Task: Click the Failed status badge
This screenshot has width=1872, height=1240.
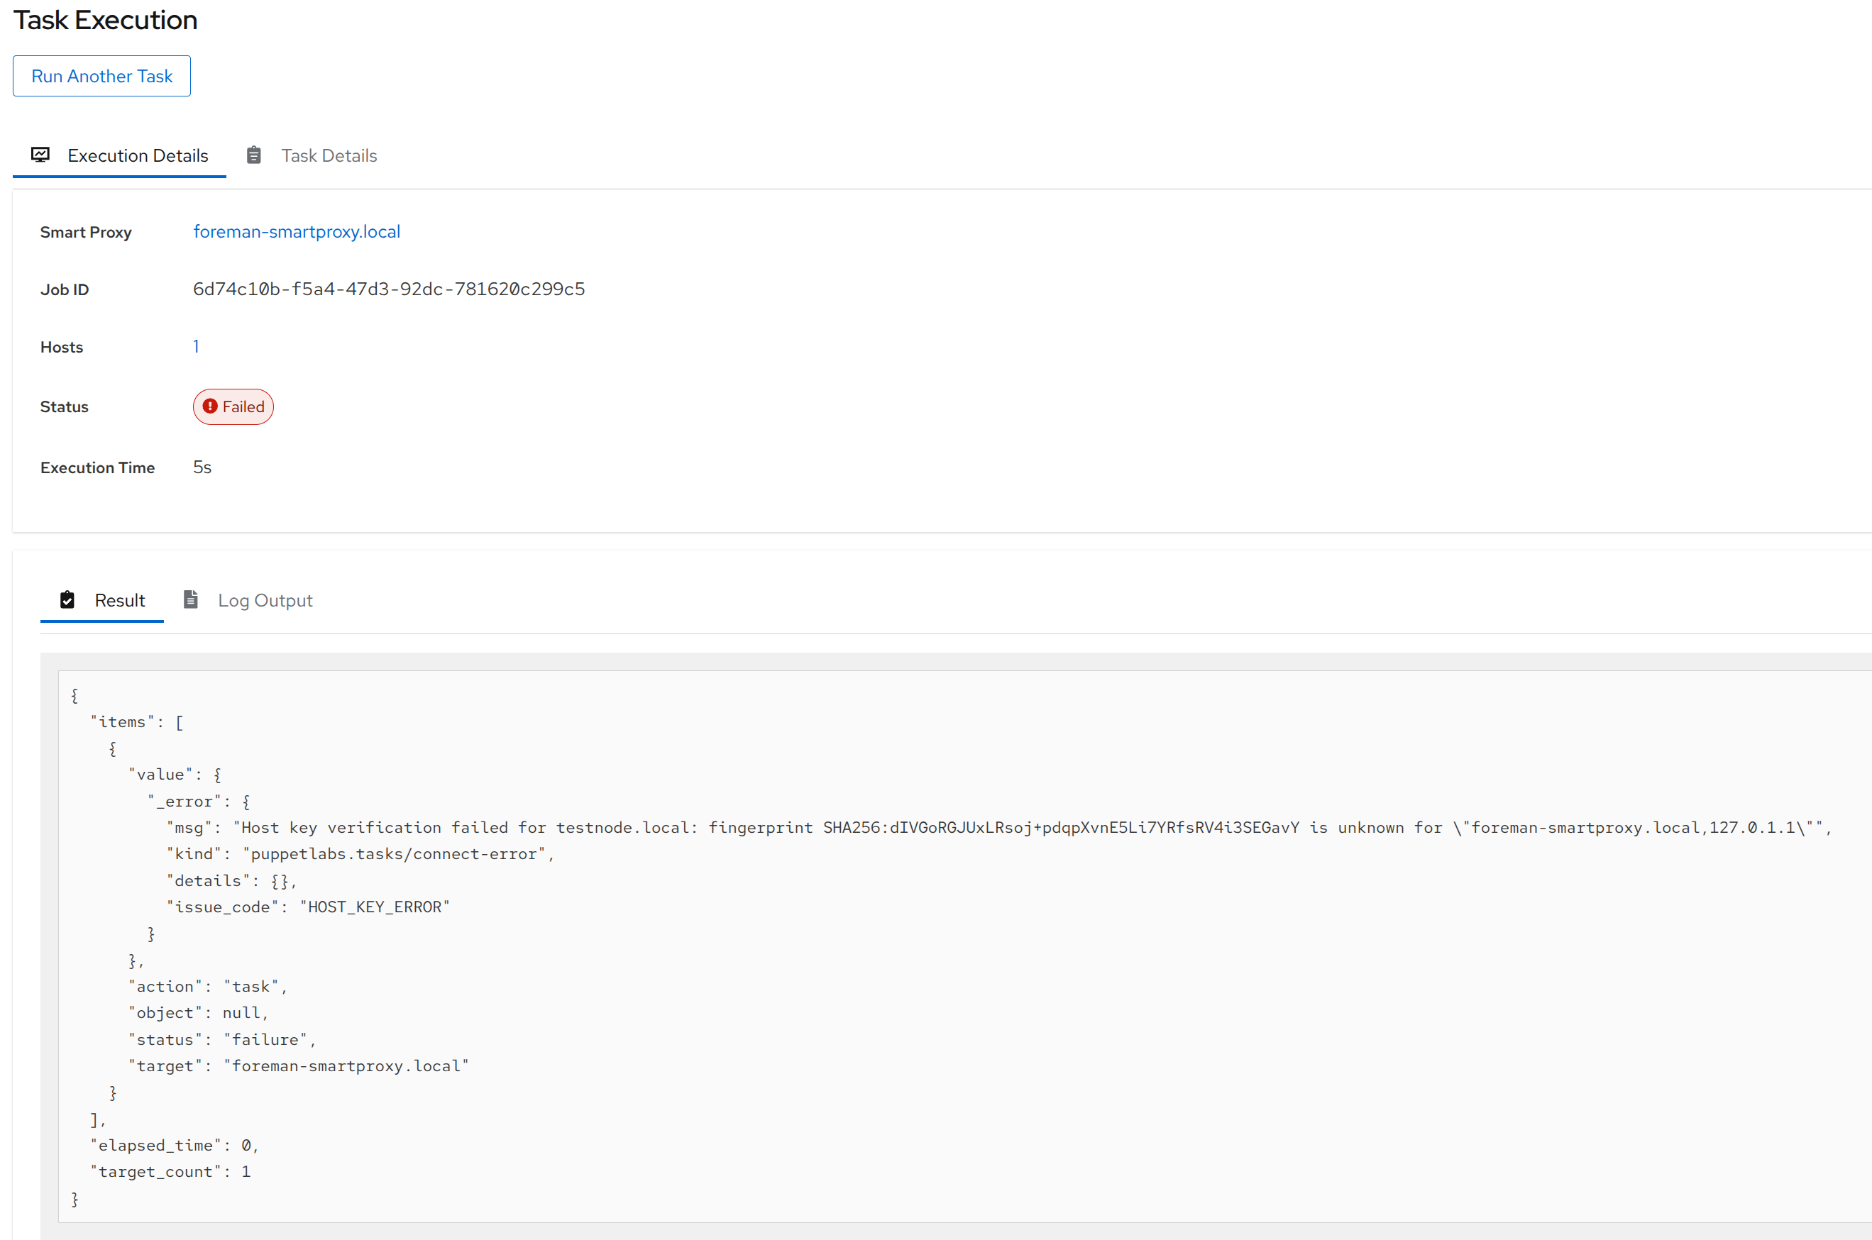Action: click(x=233, y=406)
